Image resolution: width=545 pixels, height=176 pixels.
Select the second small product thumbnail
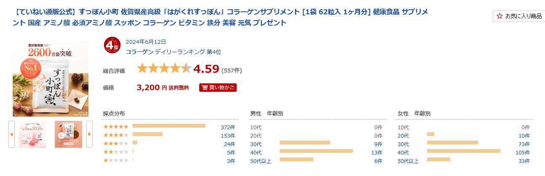(68, 134)
